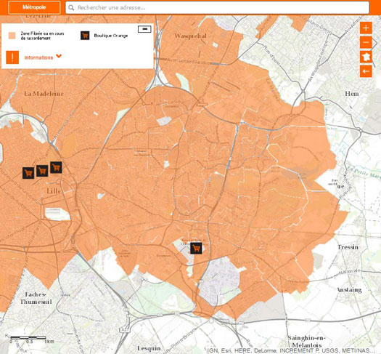Screen dimensions: 381x354
Task: Click the Hem town label
Action: pyautogui.click(x=351, y=94)
